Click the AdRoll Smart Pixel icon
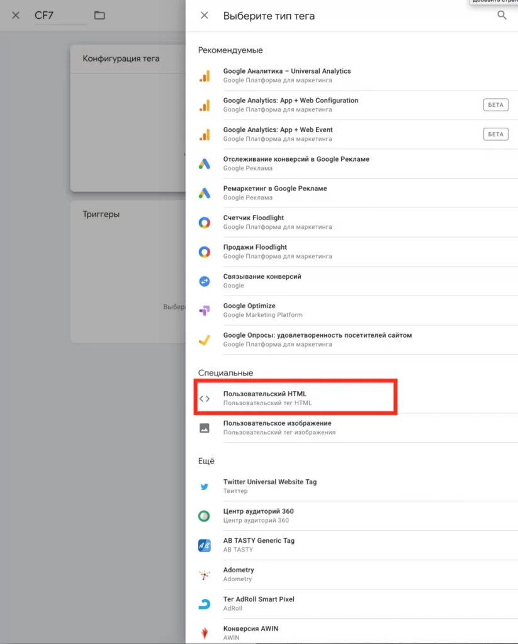This screenshot has height=644, width=518. [x=205, y=604]
